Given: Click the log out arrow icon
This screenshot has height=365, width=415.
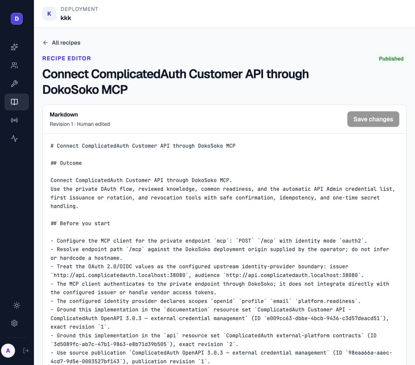Looking at the screenshot, I should 26,351.
